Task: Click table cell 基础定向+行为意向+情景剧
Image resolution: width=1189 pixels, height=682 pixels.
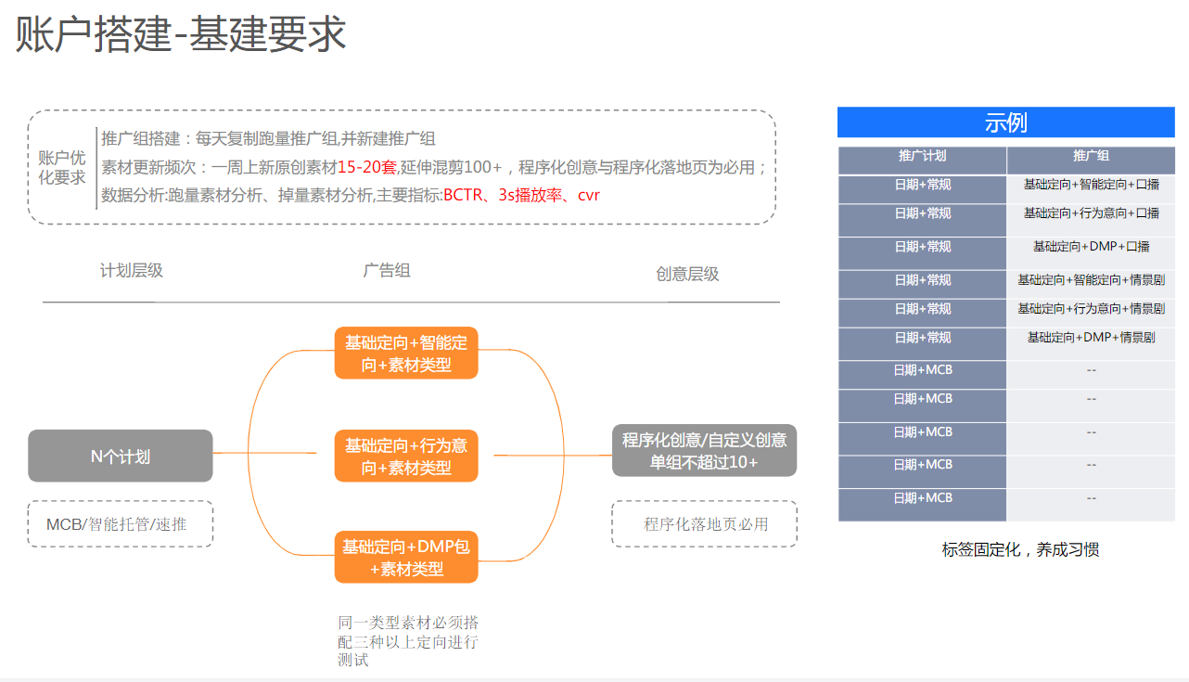Action: pyautogui.click(x=1091, y=309)
